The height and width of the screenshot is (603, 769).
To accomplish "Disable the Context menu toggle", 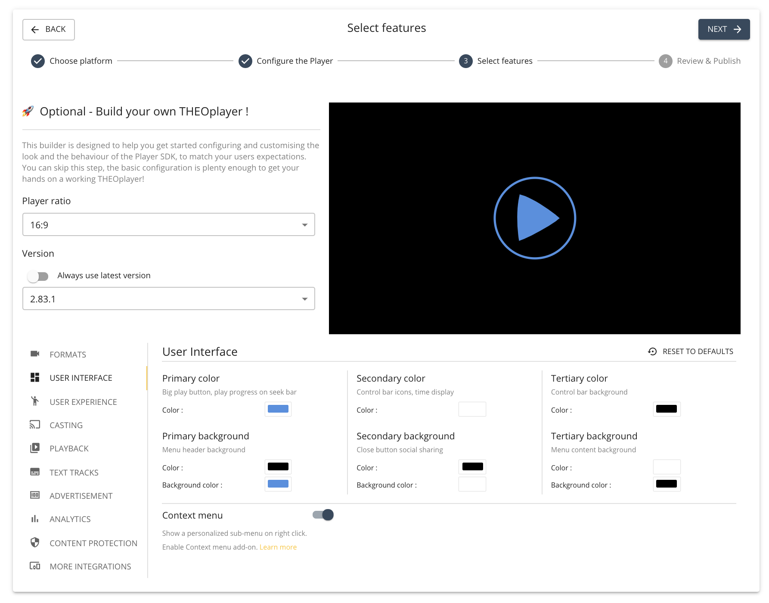I will click(323, 515).
